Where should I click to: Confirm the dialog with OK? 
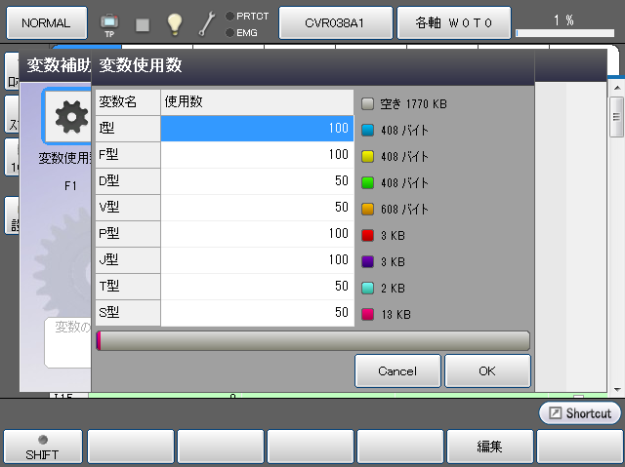tap(487, 371)
